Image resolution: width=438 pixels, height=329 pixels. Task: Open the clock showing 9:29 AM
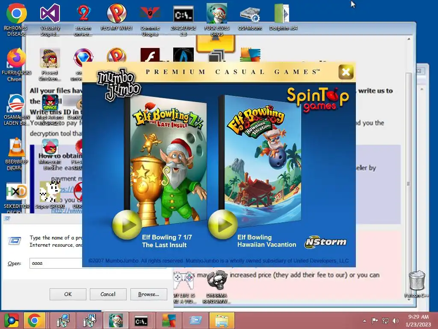pyautogui.click(x=418, y=320)
